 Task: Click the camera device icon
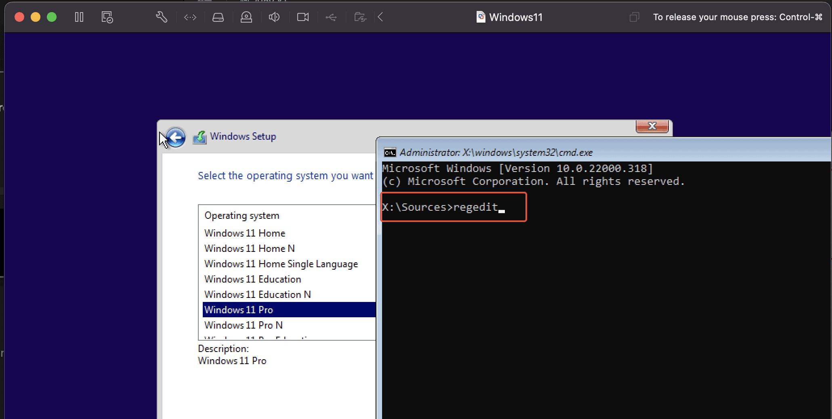(x=303, y=17)
